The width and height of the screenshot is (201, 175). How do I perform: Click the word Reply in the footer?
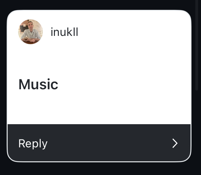[x=33, y=144]
